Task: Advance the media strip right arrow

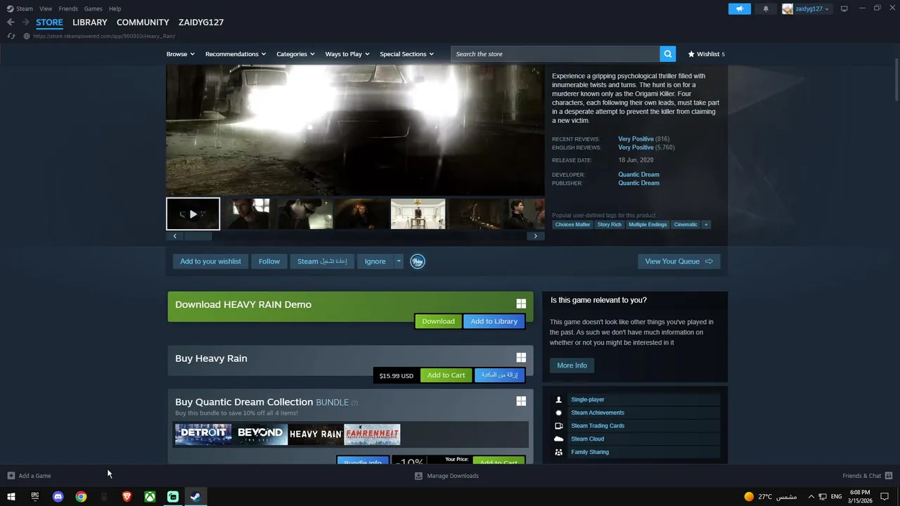Action: [x=536, y=236]
